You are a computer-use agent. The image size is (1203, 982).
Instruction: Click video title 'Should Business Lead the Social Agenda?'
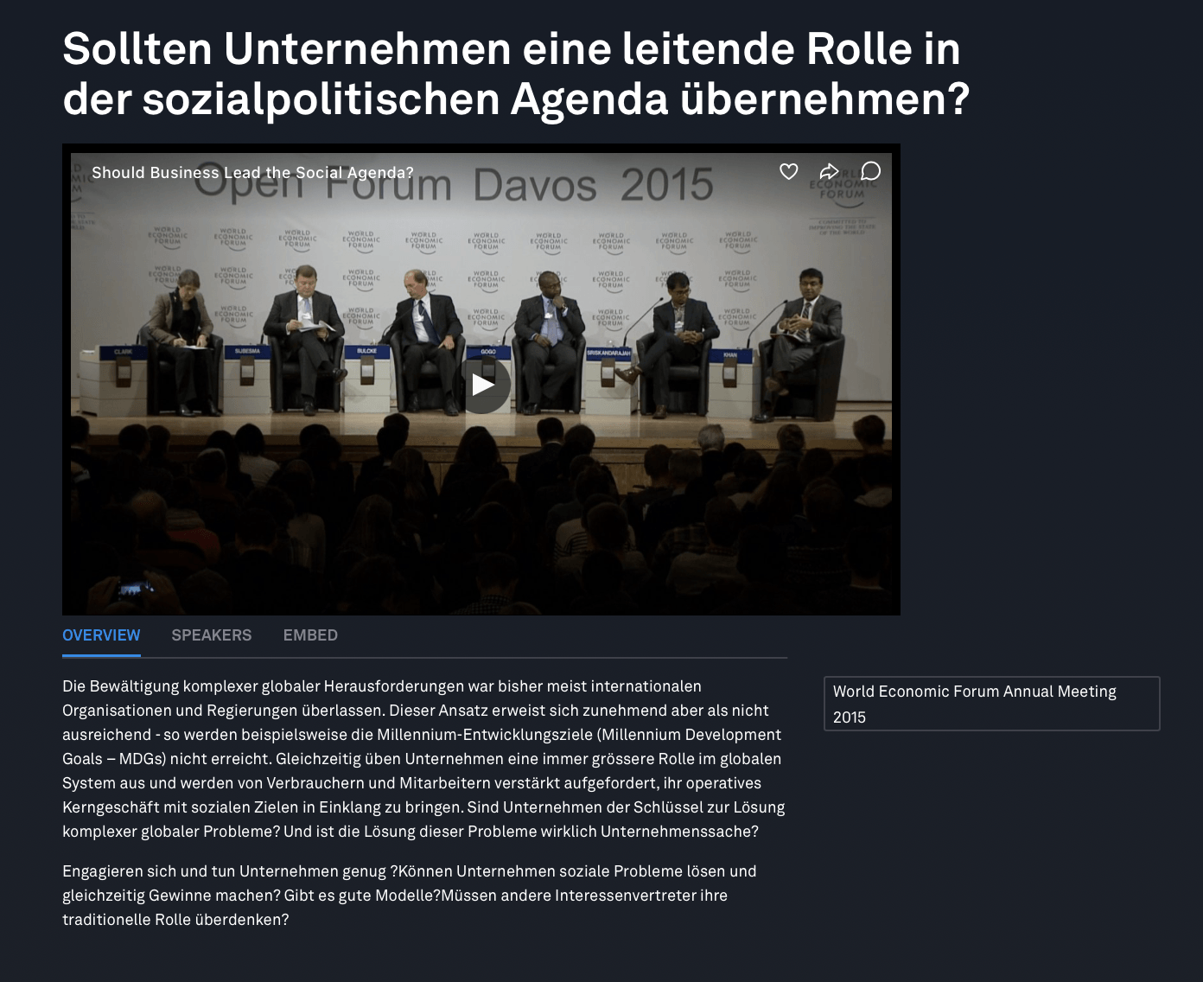[252, 173]
